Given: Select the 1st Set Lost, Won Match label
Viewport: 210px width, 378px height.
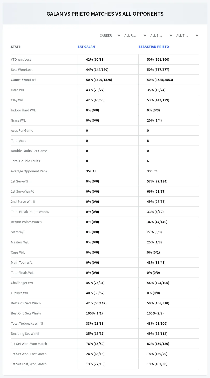Looking at the screenshot, I should pos(29,364).
